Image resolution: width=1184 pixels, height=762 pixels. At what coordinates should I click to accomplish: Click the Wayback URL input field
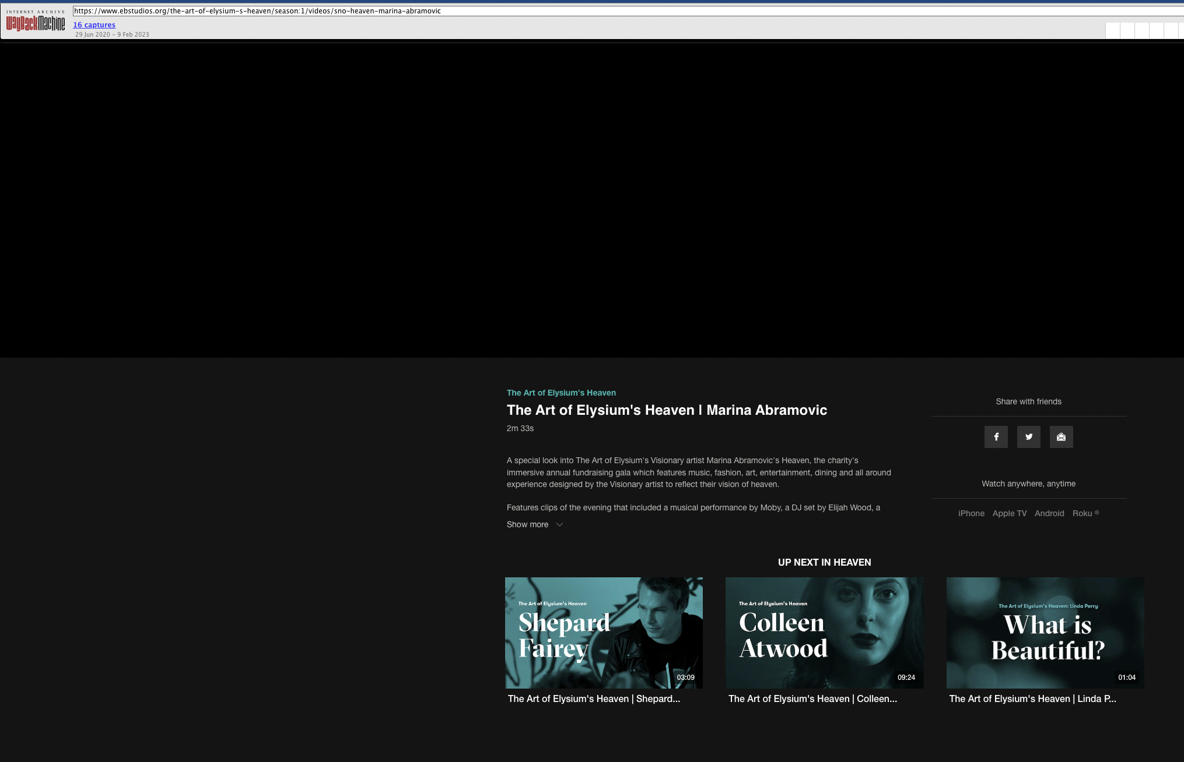[x=628, y=10]
